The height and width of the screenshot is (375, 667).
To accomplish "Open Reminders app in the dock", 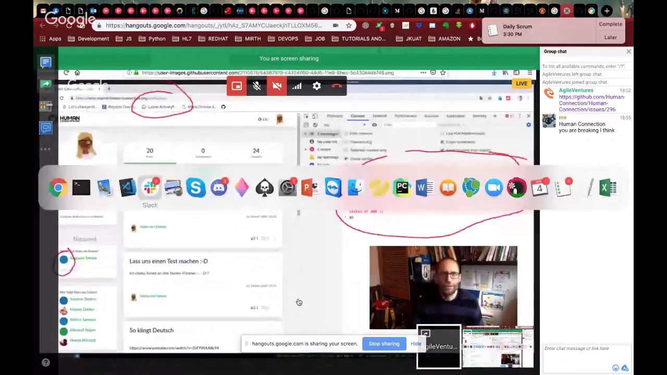I will click(563, 187).
